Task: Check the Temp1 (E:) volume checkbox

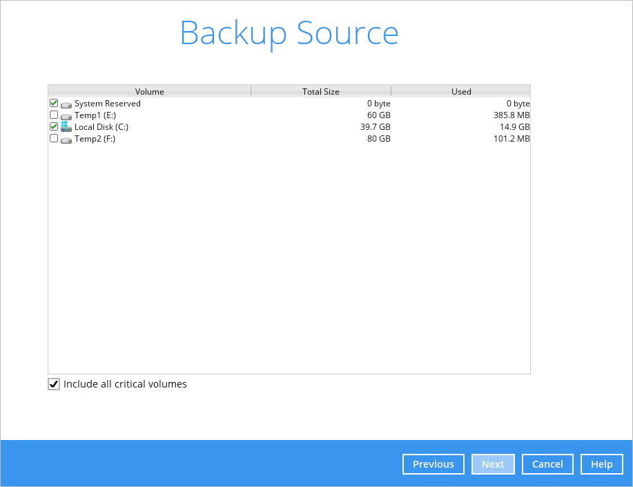Action: 54,115
